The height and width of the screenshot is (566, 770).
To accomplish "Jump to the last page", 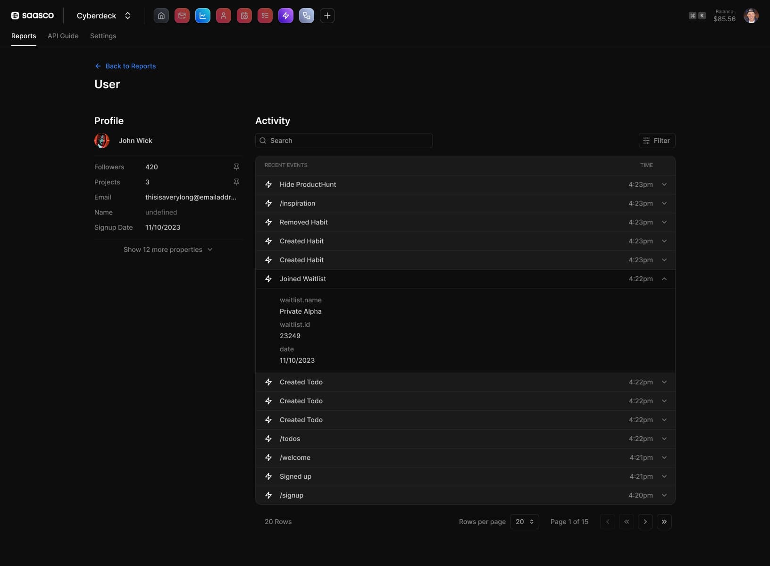I will [664, 522].
